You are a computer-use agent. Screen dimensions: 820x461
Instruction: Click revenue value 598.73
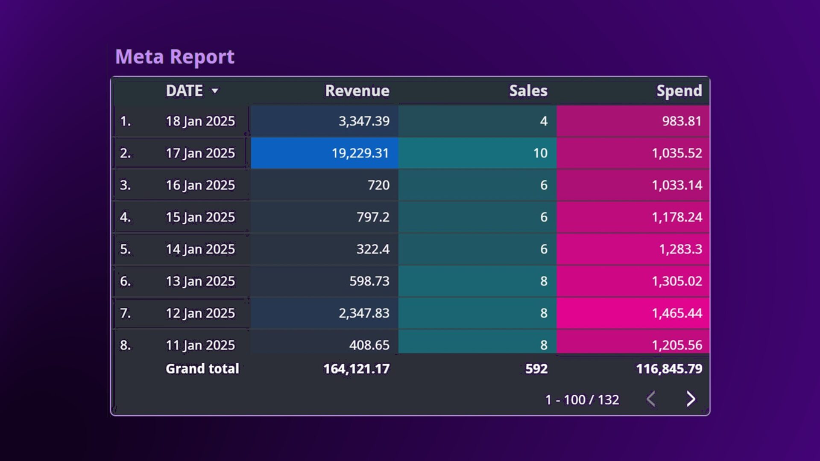tap(369, 281)
